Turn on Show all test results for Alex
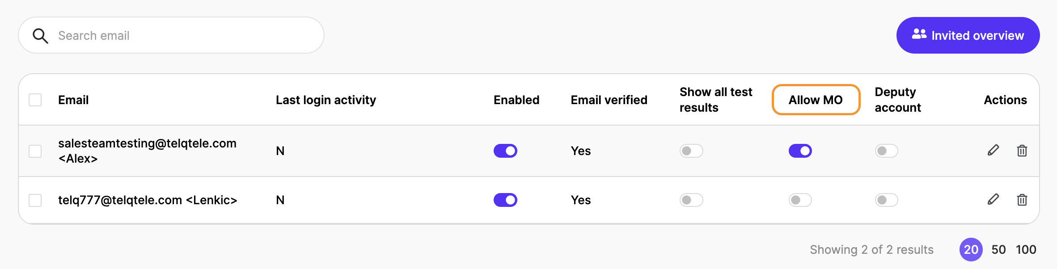The image size is (1057, 269). click(x=691, y=151)
